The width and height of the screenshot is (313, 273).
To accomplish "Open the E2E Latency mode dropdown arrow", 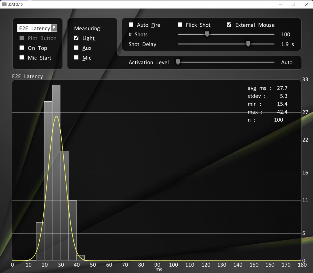I will click(x=54, y=28).
